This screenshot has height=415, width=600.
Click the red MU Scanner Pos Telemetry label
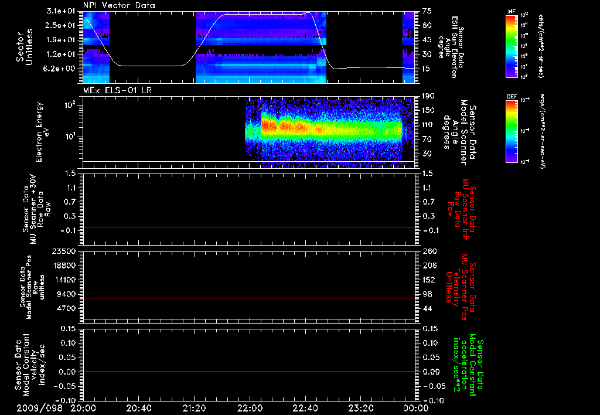(x=461, y=287)
